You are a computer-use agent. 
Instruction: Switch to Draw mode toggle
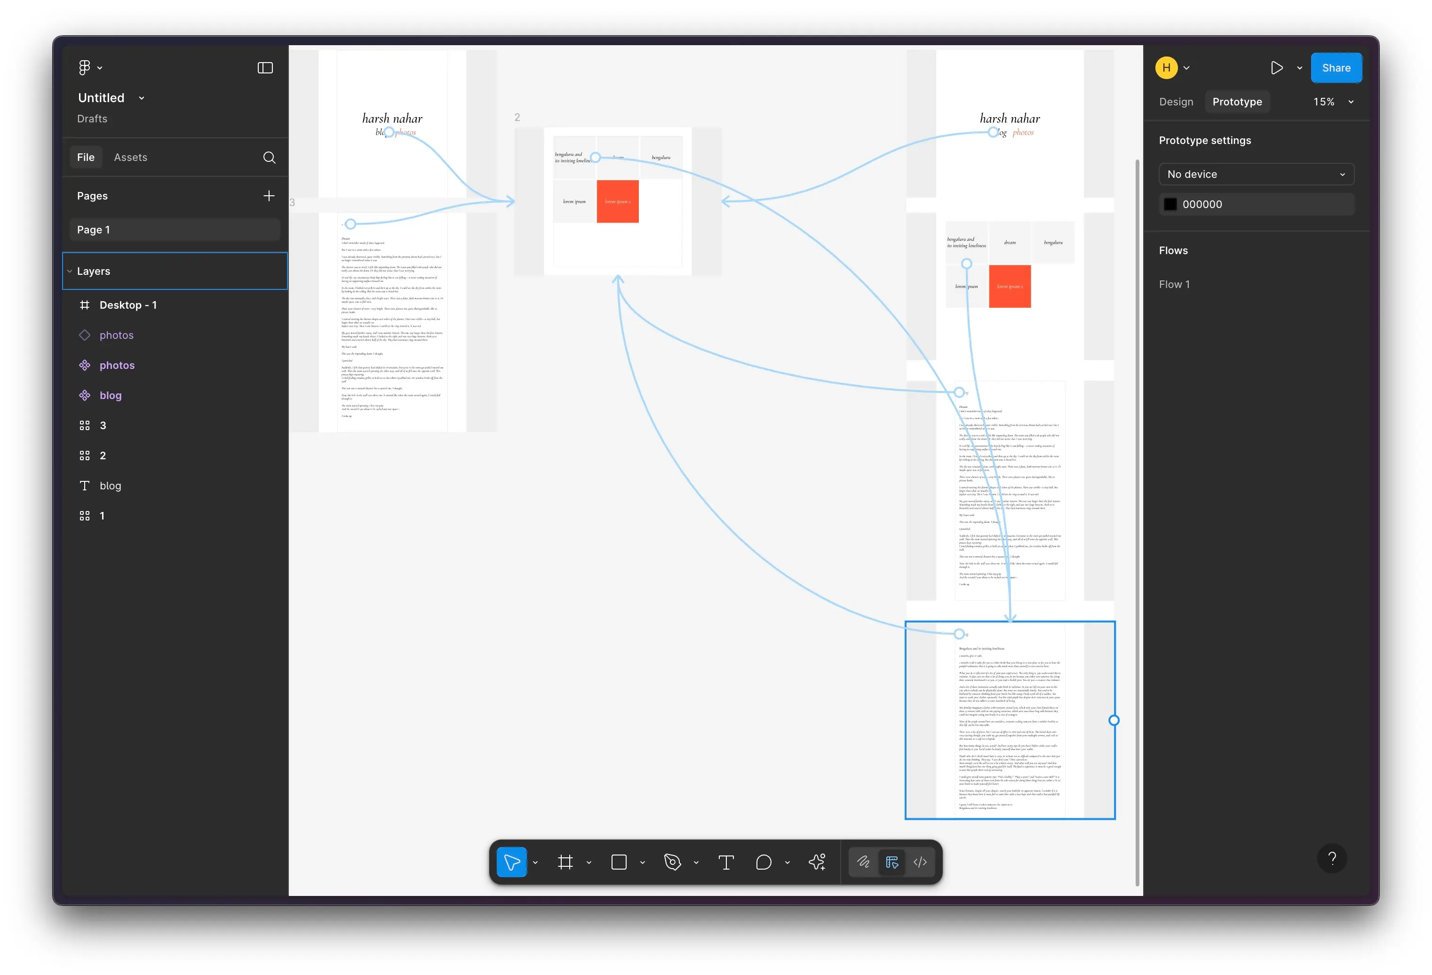click(x=863, y=862)
